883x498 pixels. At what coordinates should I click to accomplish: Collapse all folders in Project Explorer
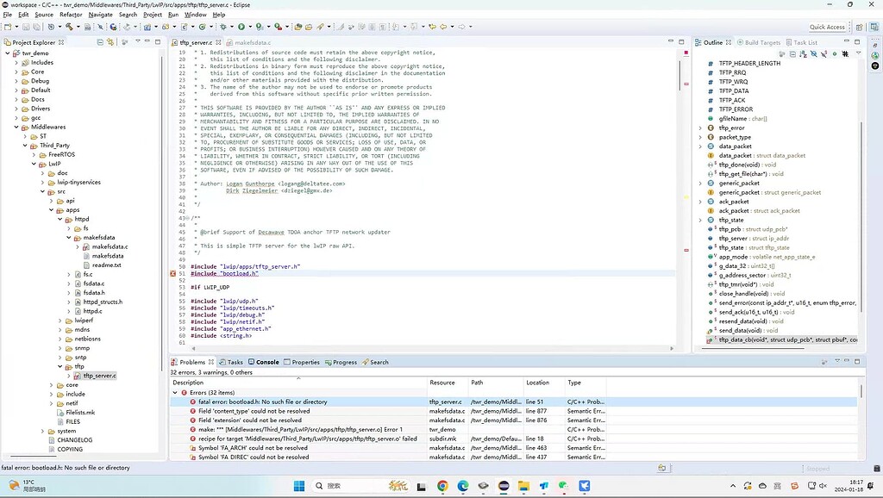coord(101,41)
